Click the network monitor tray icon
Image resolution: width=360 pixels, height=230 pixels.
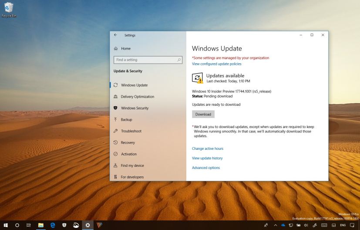click(291, 225)
